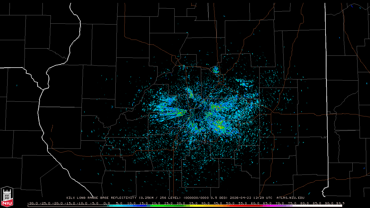Click the "80.0" scale label
The image size is (370, 208).
305,203
